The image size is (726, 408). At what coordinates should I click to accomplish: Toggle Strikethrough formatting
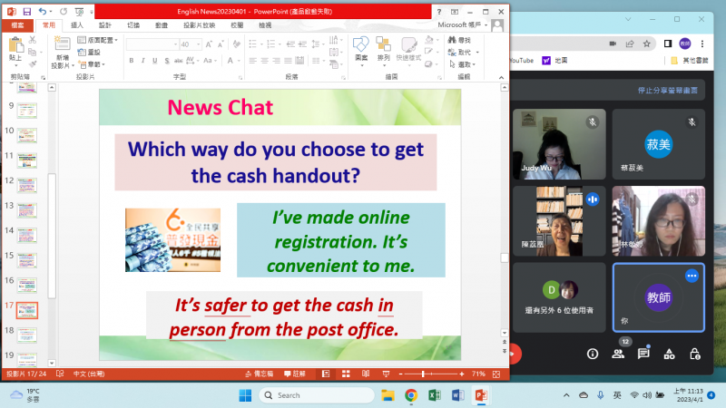(178, 61)
